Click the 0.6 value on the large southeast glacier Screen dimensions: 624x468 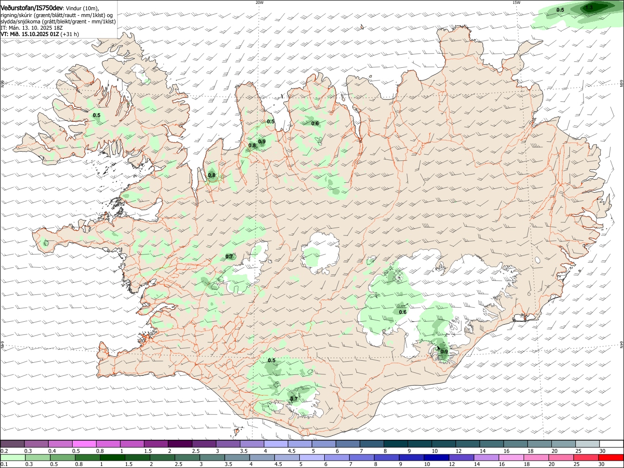[x=403, y=312]
